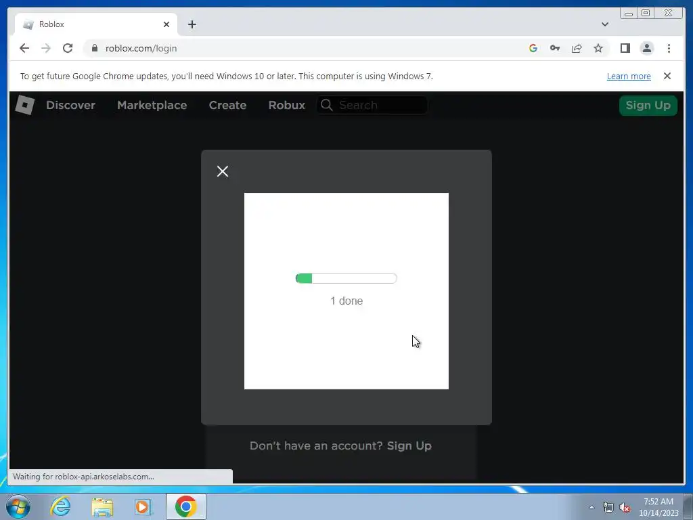Click the padlock site info icon
693x520 pixels.
pos(95,48)
